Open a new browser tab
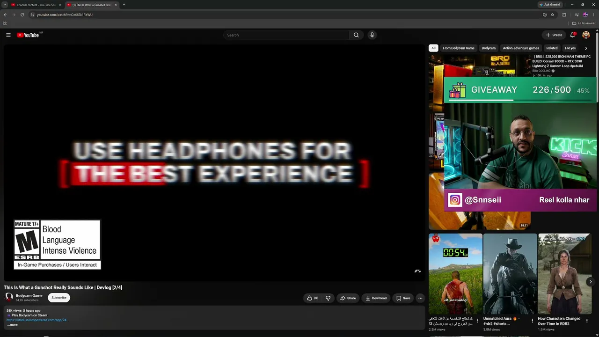Screen dimensions: 599x337 click(124, 5)
